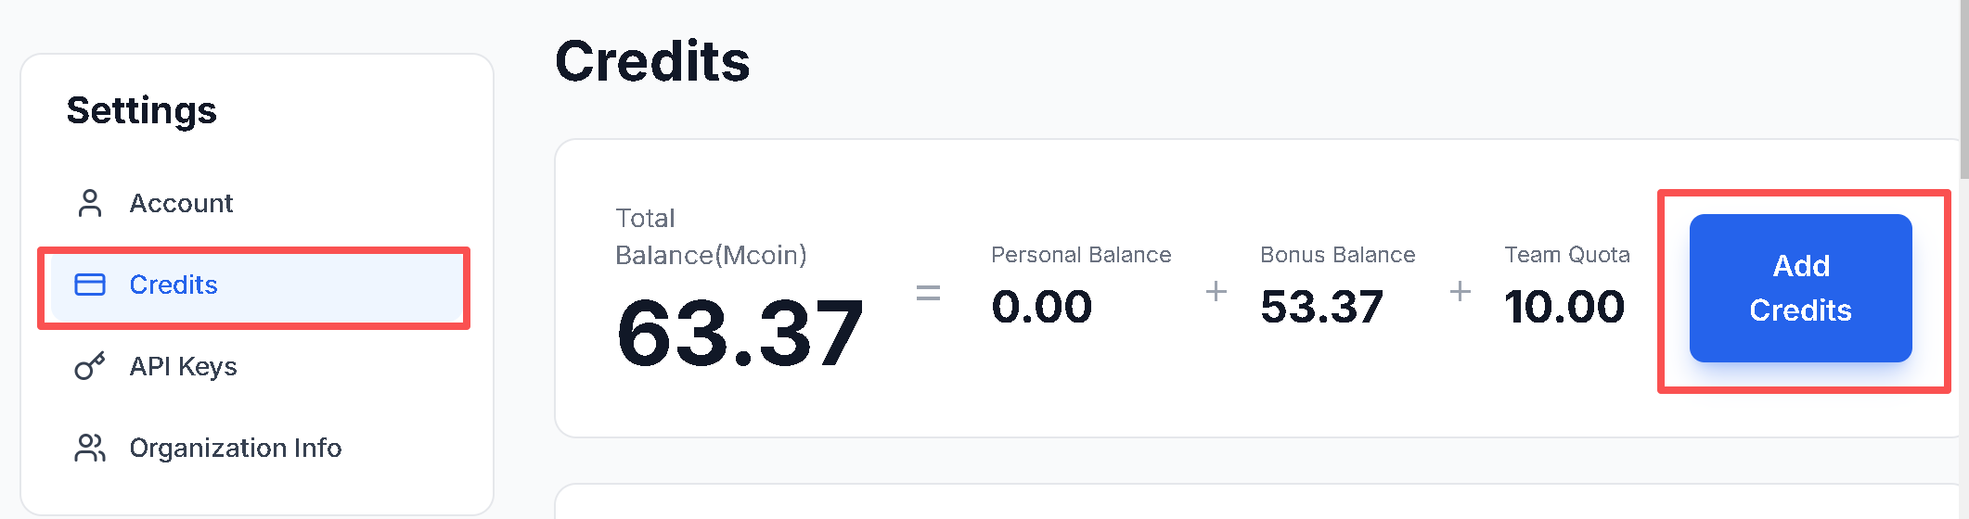Click the equals sign after Total Balance
Image resolution: width=1969 pixels, height=519 pixels.
pos(928,294)
